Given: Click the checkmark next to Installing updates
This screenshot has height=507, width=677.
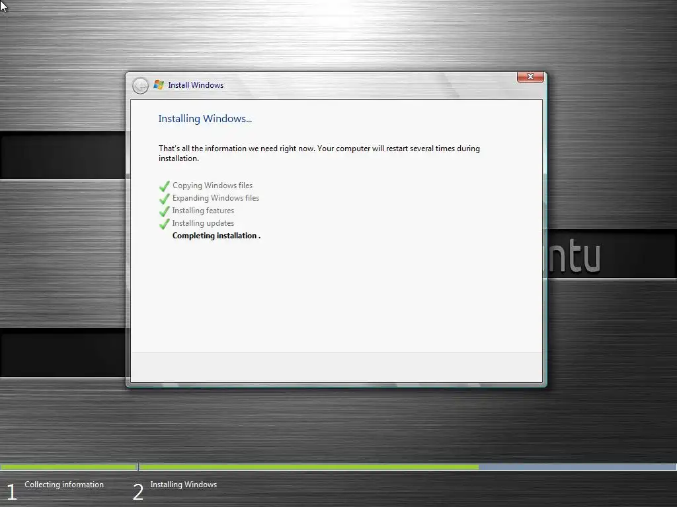Looking at the screenshot, I should point(164,224).
